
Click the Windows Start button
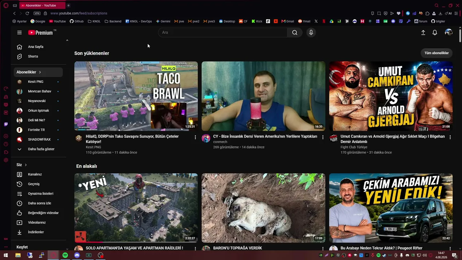point(6,255)
